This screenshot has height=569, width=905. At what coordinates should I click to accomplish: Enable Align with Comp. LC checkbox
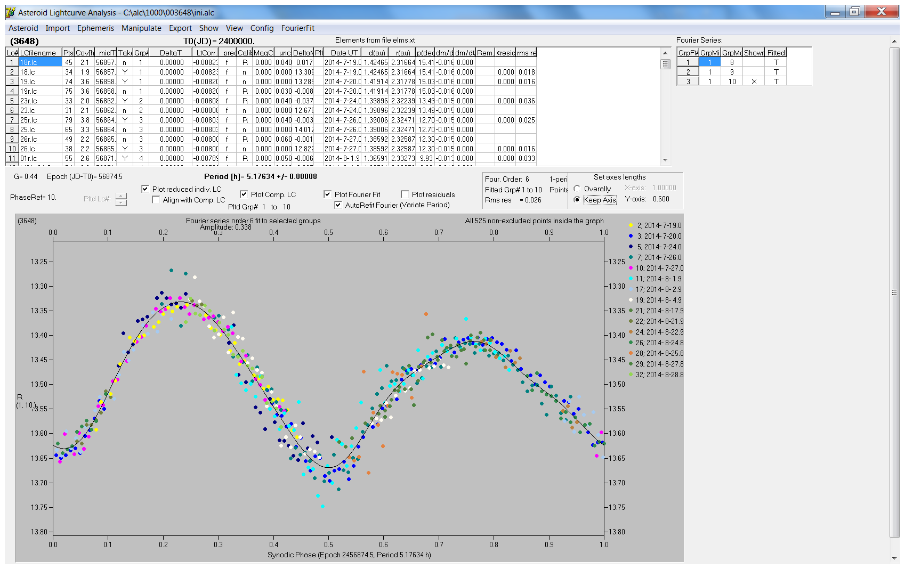pos(156,200)
